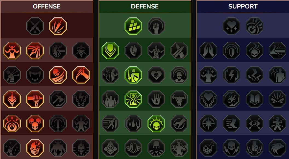
Task: Click the potion flask mastery icon
Action: [209, 148]
